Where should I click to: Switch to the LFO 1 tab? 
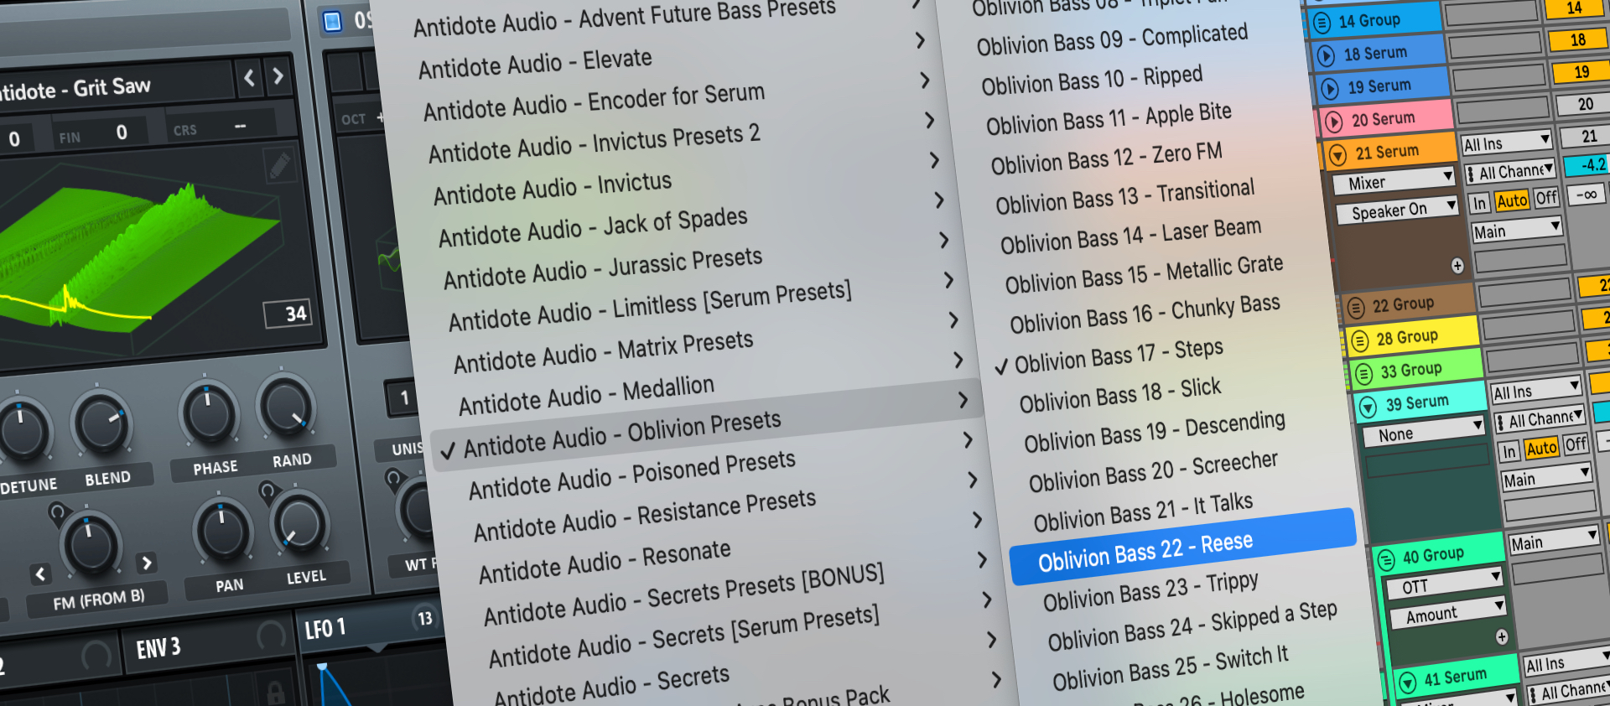(x=325, y=629)
